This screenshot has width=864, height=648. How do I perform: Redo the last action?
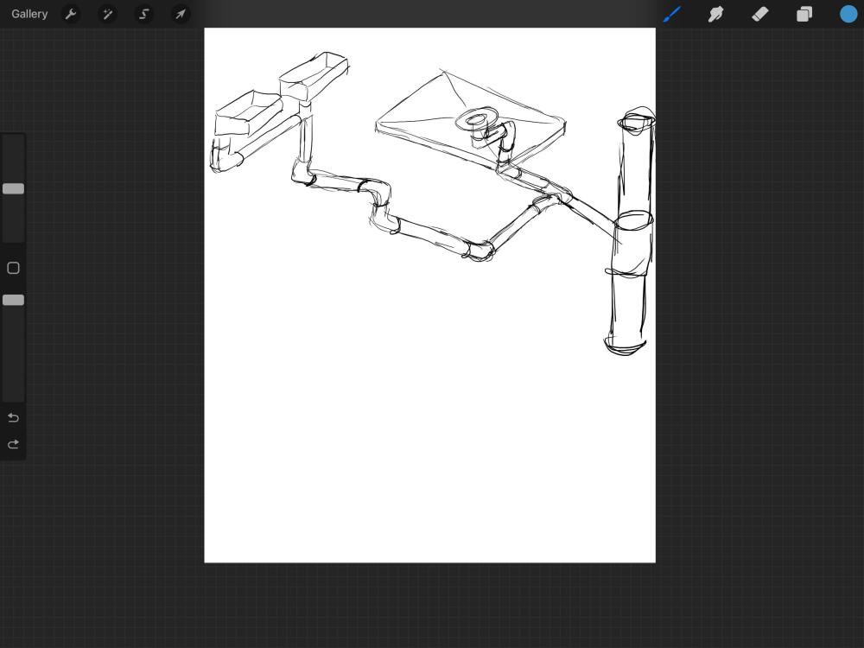(13, 444)
